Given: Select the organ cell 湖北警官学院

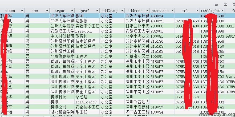Looking at the screenshot, I should point(62,112).
